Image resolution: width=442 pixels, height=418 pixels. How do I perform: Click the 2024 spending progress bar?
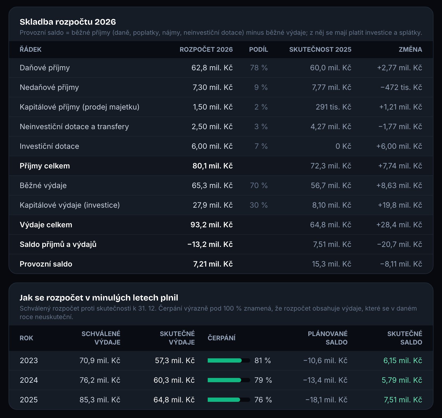pos(229,380)
